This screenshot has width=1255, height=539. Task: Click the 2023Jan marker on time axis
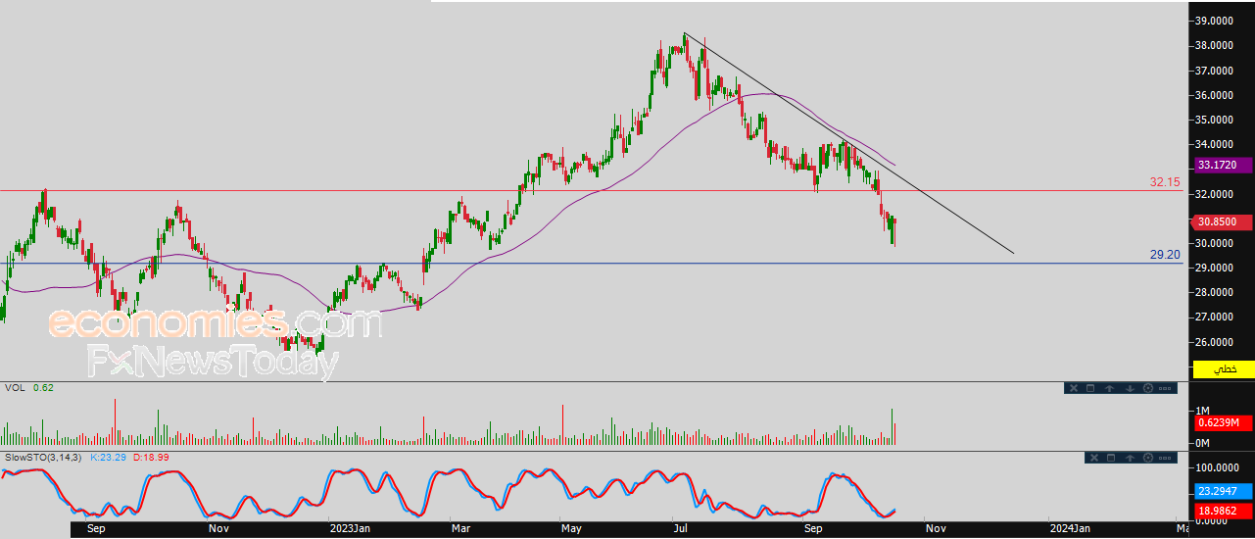click(350, 528)
